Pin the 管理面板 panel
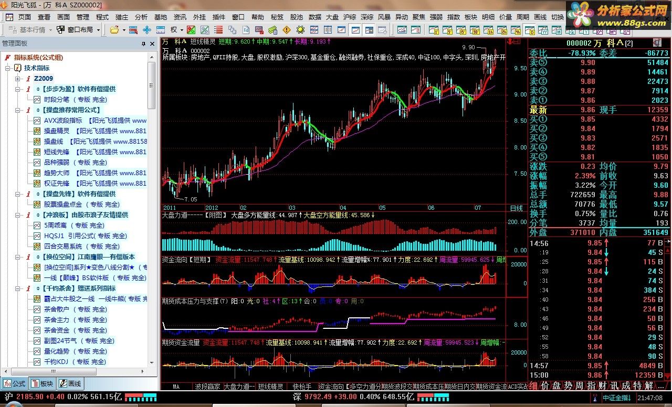Screen dimensions: 672x407 (x=144, y=44)
